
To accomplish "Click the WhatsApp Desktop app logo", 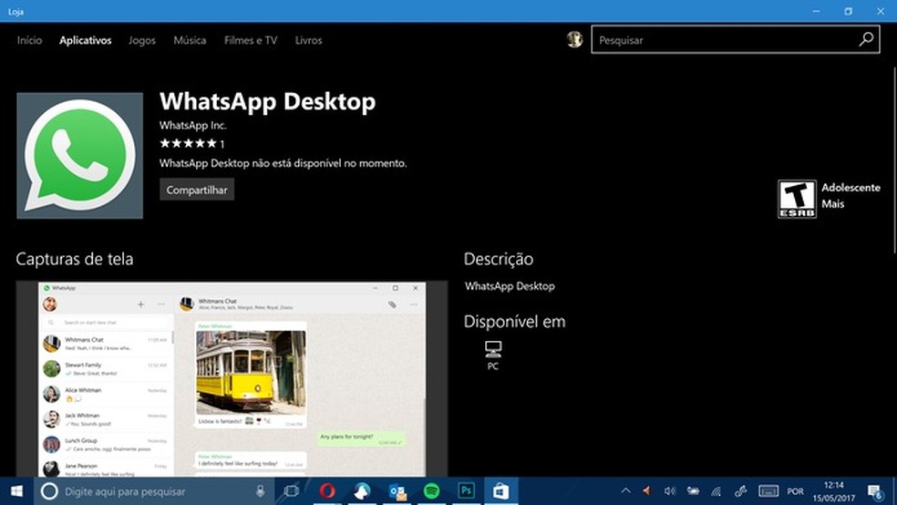I will pos(79,156).
